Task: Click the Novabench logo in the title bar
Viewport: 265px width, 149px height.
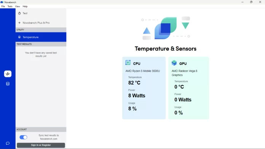Action: (x=2, y=2)
